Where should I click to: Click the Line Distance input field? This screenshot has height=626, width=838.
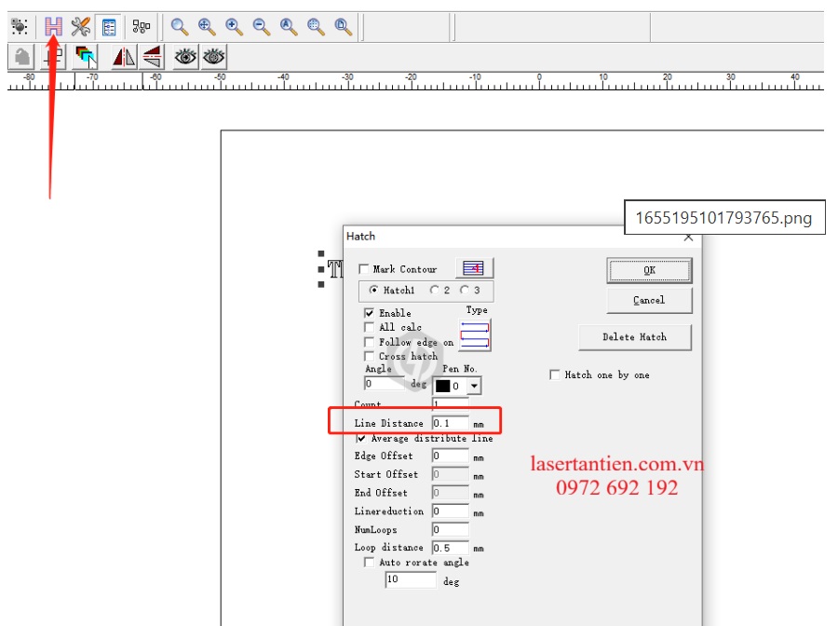click(x=450, y=423)
